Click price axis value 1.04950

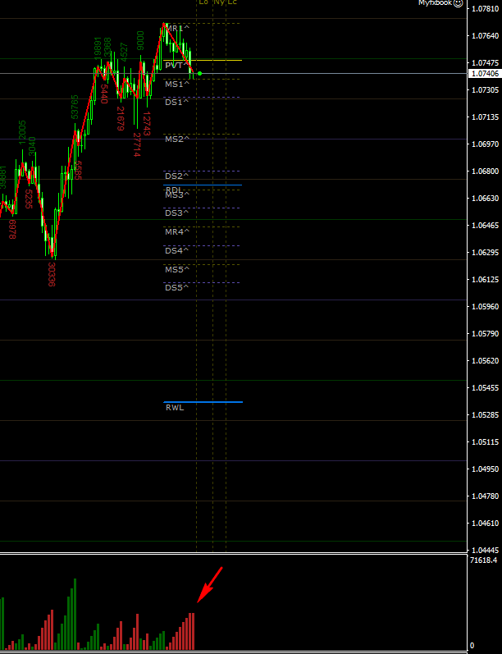485,469
